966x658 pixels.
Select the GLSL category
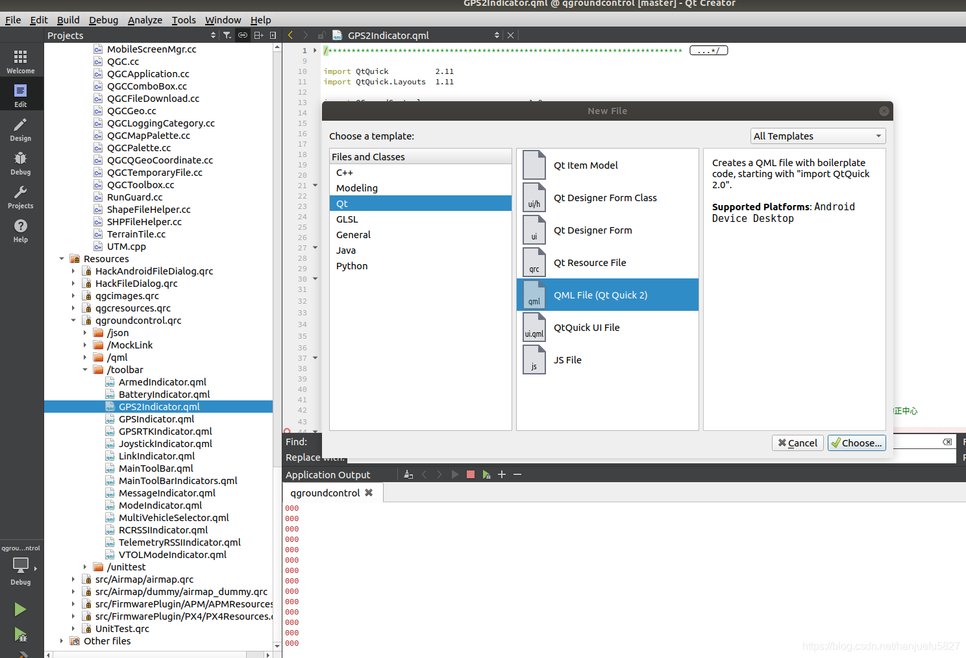(x=421, y=219)
